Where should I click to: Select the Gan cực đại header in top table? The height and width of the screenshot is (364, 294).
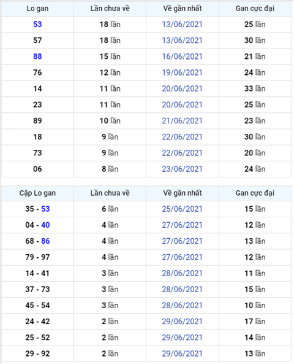pyautogui.click(x=255, y=9)
